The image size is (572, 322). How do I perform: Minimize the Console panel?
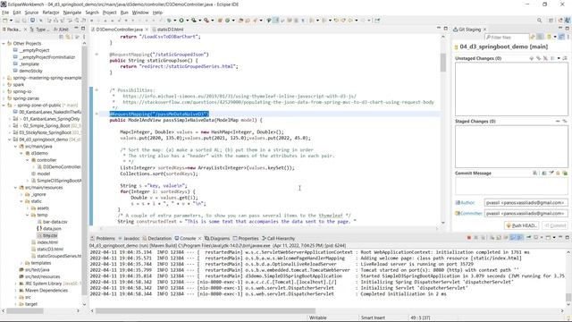560,237
